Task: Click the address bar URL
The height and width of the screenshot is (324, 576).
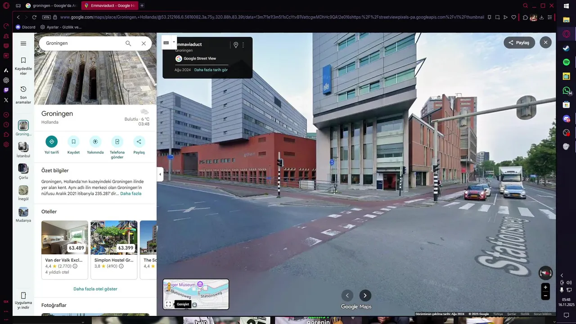Action: [272, 17]
